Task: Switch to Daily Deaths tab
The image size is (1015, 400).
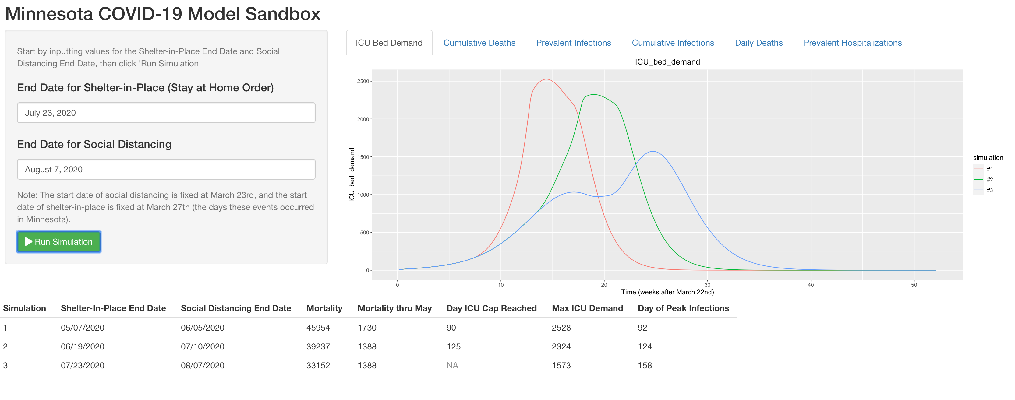Action: pyautogui.click(x=759, y=43)
